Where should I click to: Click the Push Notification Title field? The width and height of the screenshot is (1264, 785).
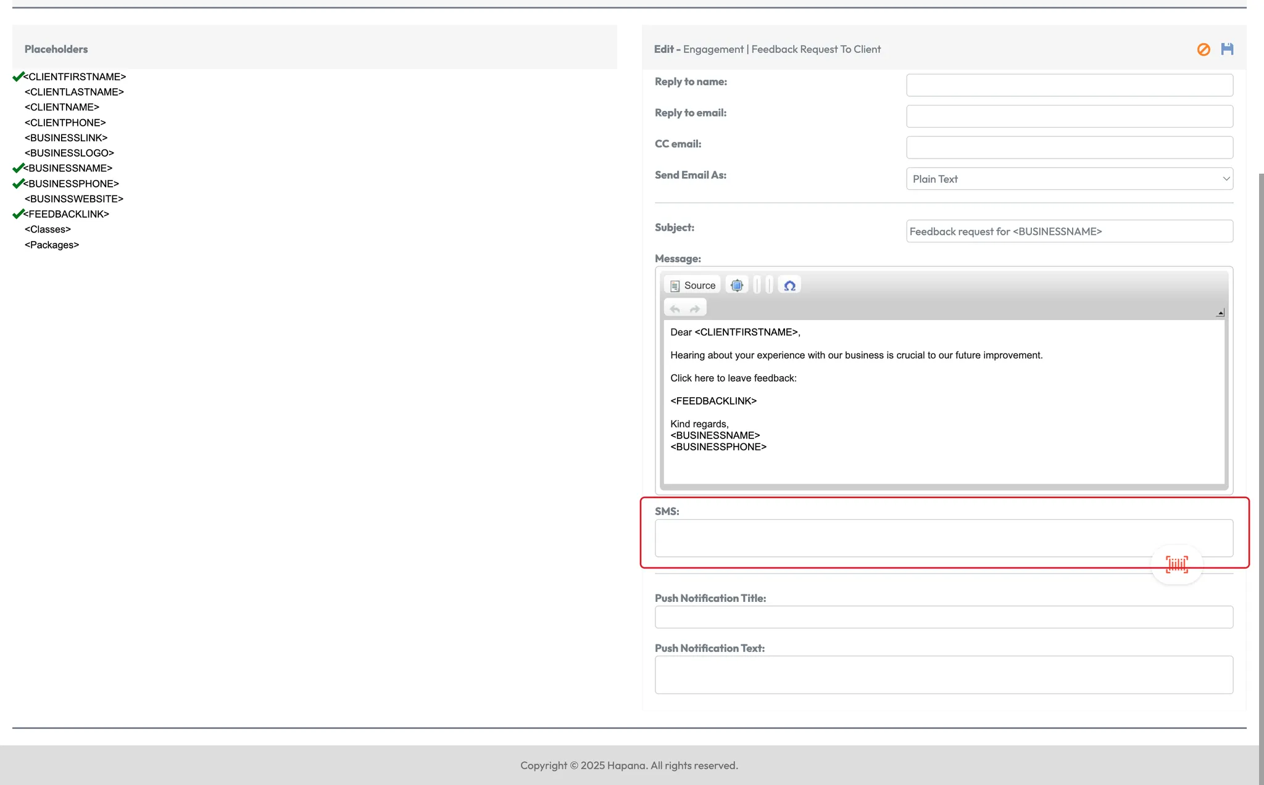click(x=943, y=617)
